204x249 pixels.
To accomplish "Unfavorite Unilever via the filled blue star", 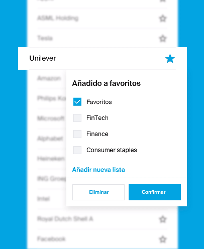I will coord(170,58).
